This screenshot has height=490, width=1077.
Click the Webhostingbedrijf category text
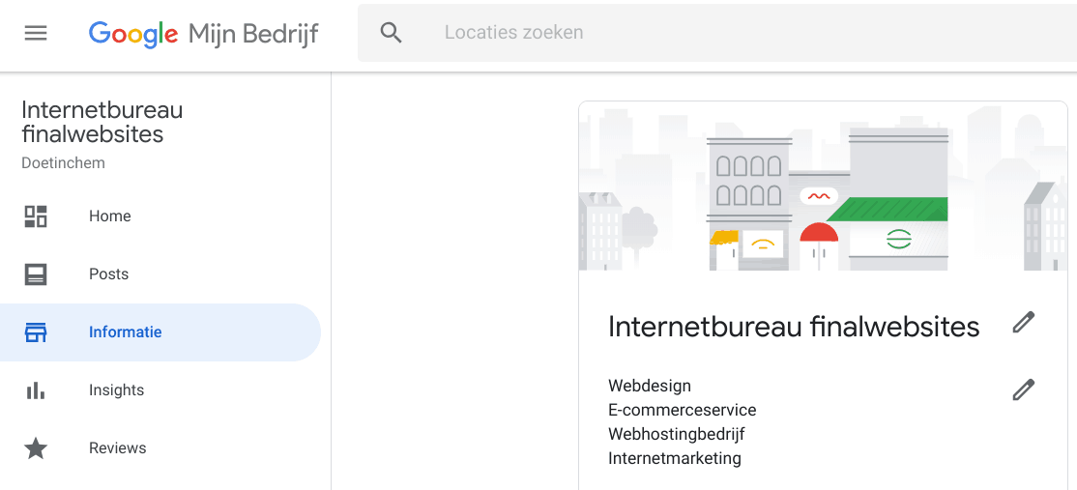click(x=677, y=434)
